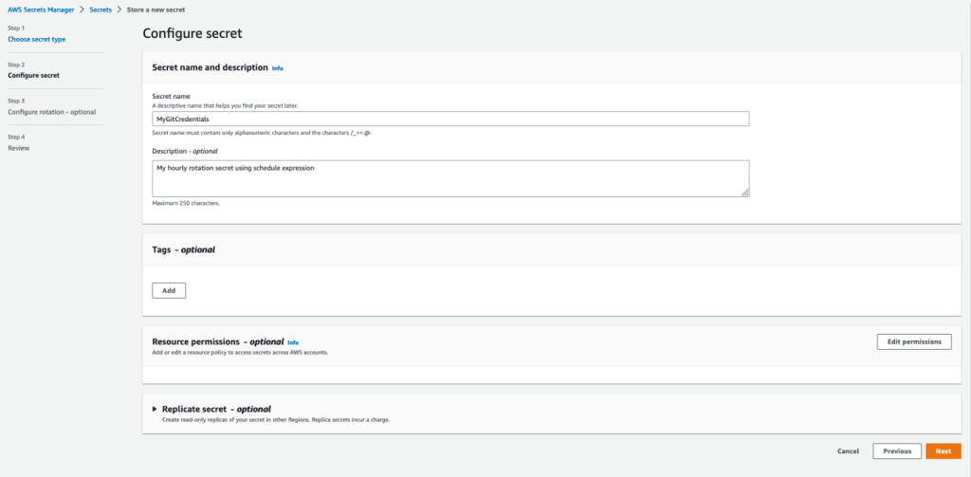Click Description - optional label
Viewport: 971px width, 477px height.
tap(185, 151)
